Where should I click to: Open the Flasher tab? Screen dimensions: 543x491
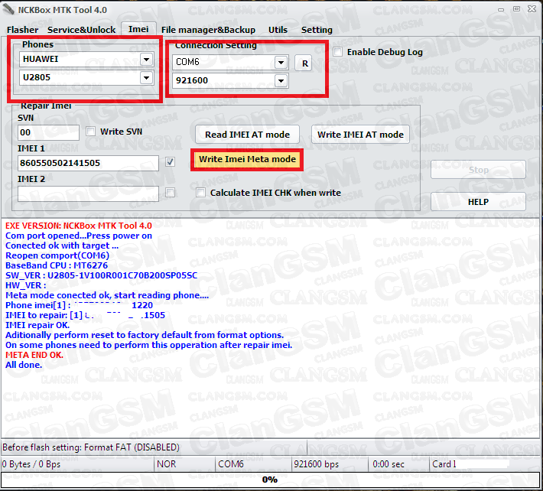click(x=22, y=30)
